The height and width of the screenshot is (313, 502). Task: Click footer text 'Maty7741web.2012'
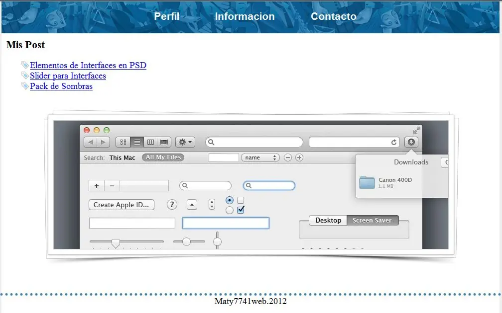click(x=251, y=301)
